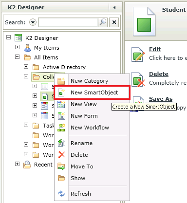Select the Task folder tree item
Viewport: 187px width, 203px height.
click(x=48, y=126)
